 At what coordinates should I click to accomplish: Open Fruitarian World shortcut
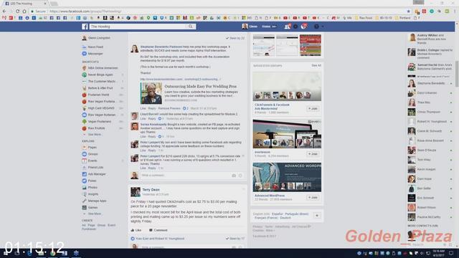click(98, 95)
